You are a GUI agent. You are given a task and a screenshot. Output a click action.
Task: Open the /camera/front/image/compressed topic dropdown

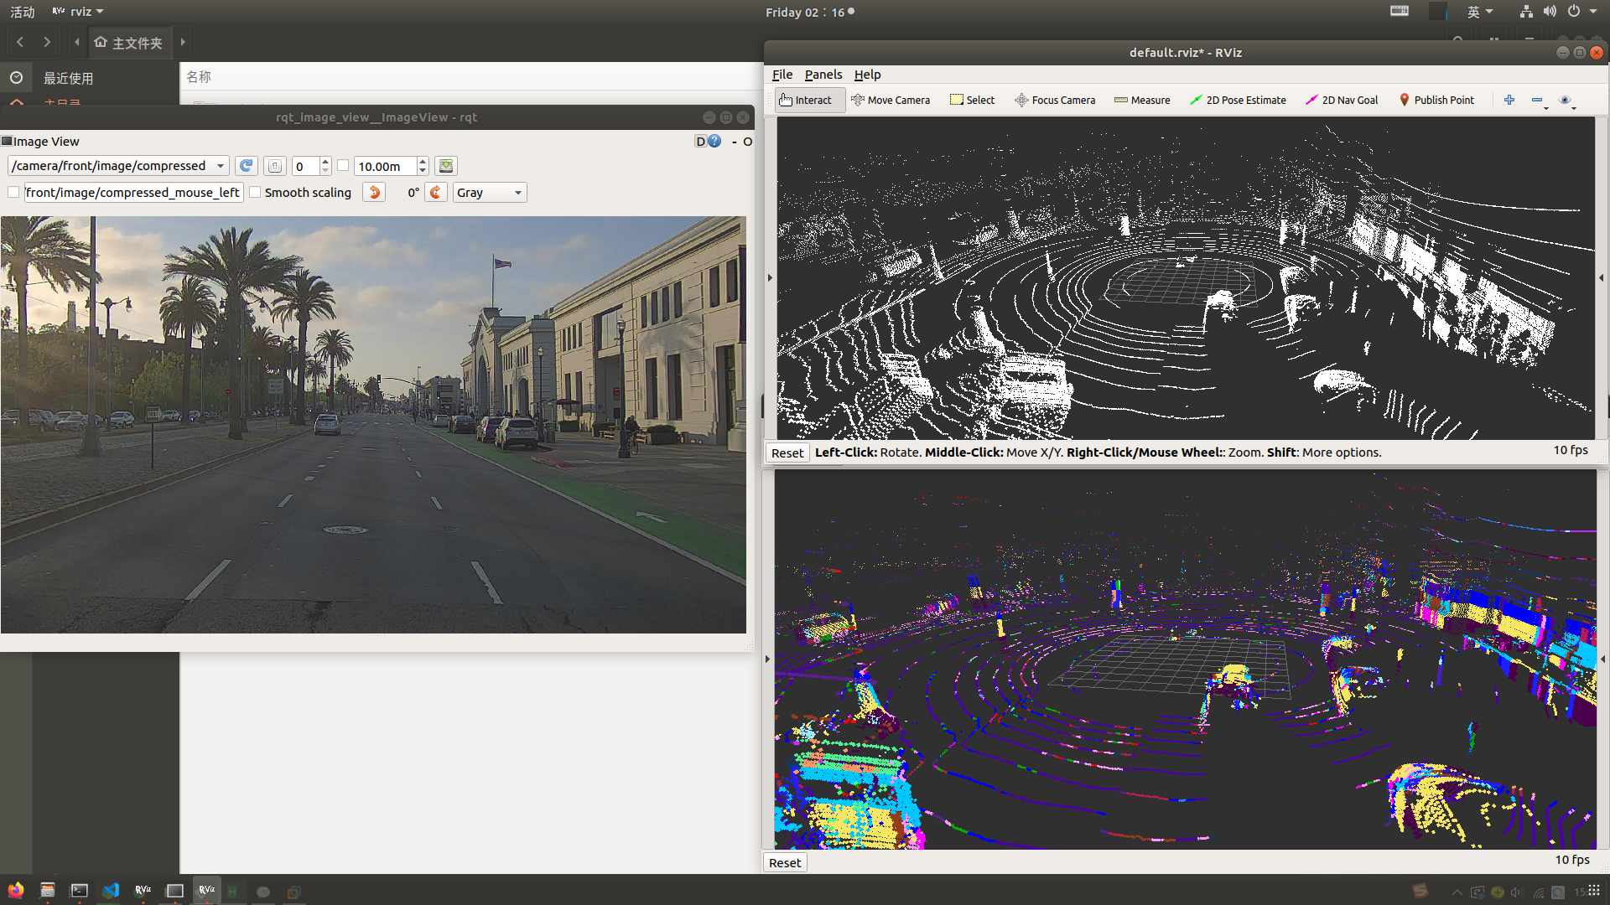[117, 166]
